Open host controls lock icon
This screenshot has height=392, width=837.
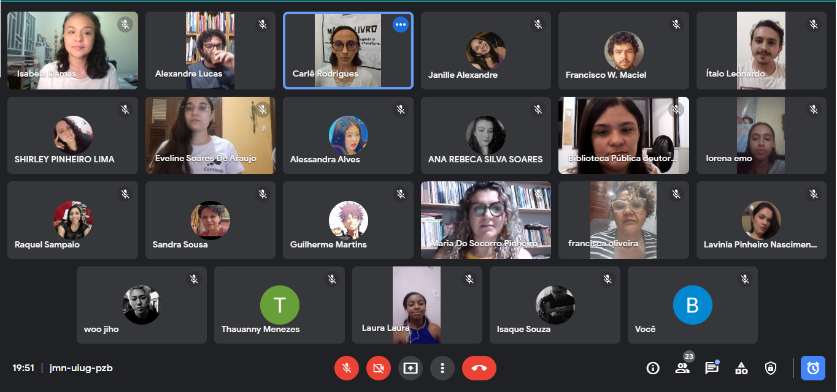771,368
